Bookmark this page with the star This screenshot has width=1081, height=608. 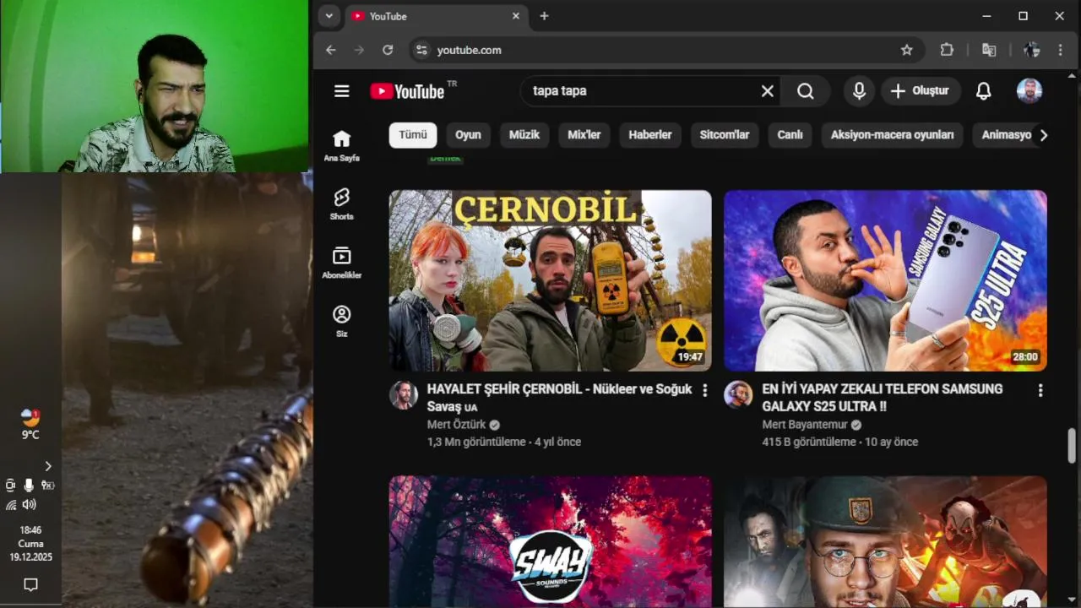tap(907, 50)
